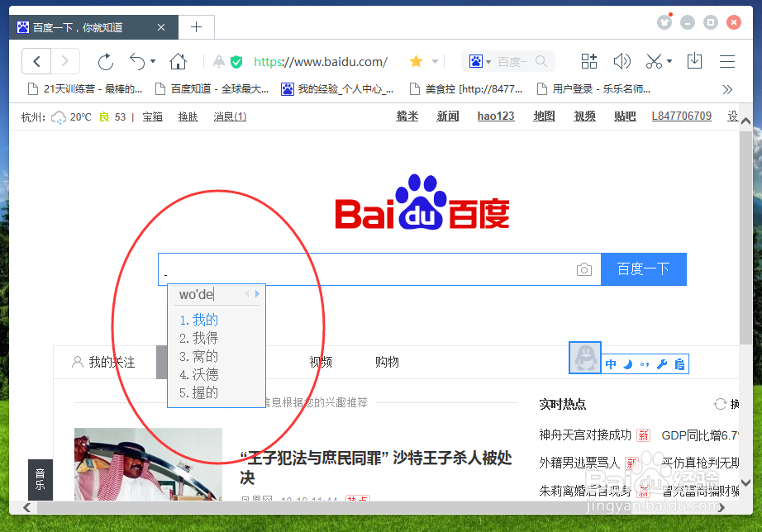Select IME candidate 2. 我得
The image size is (762, 532).
tap(198, 338)
